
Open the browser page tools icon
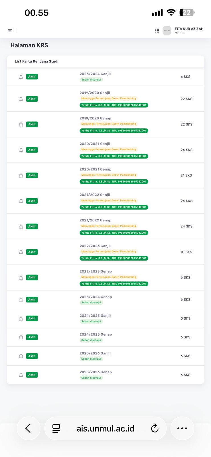pos(56,428)
